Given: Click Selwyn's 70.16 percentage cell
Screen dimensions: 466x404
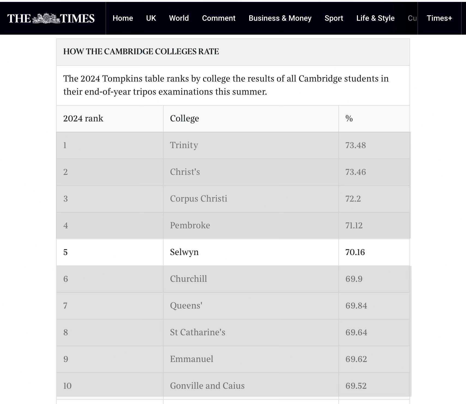Looking at the screenshot, I should (355, 252).
